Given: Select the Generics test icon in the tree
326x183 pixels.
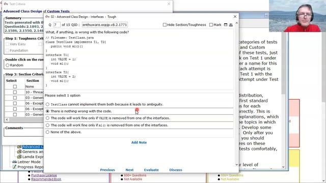Looking at the screenshot, I should click(19, 151).
